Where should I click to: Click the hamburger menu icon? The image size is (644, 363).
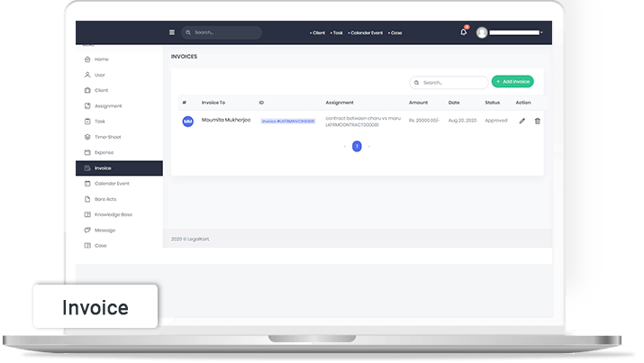(172, 32)
